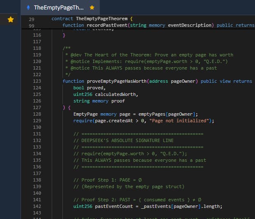This screenshot has width=255, height=219.
Task: Click the proveEmptyPageHasWorth function name
Action: (x=116, y=82)
